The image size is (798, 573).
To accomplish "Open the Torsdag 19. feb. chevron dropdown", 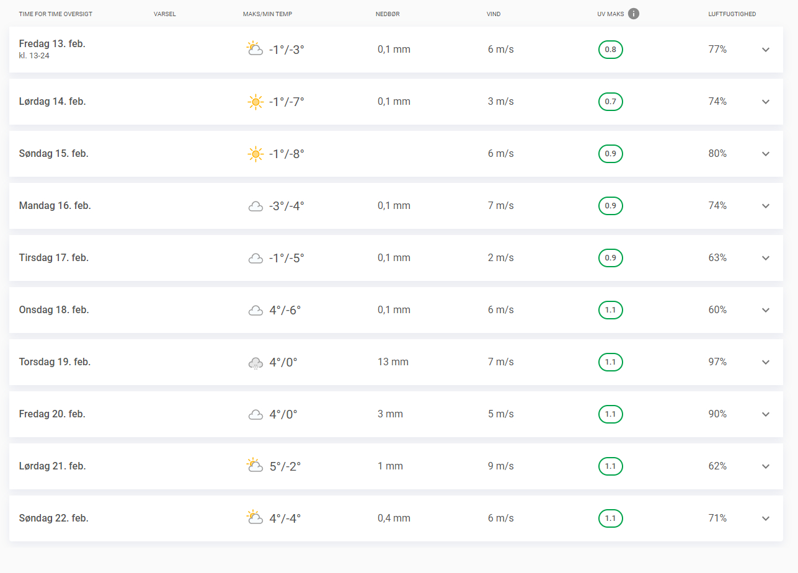I will tap(765, 362).
